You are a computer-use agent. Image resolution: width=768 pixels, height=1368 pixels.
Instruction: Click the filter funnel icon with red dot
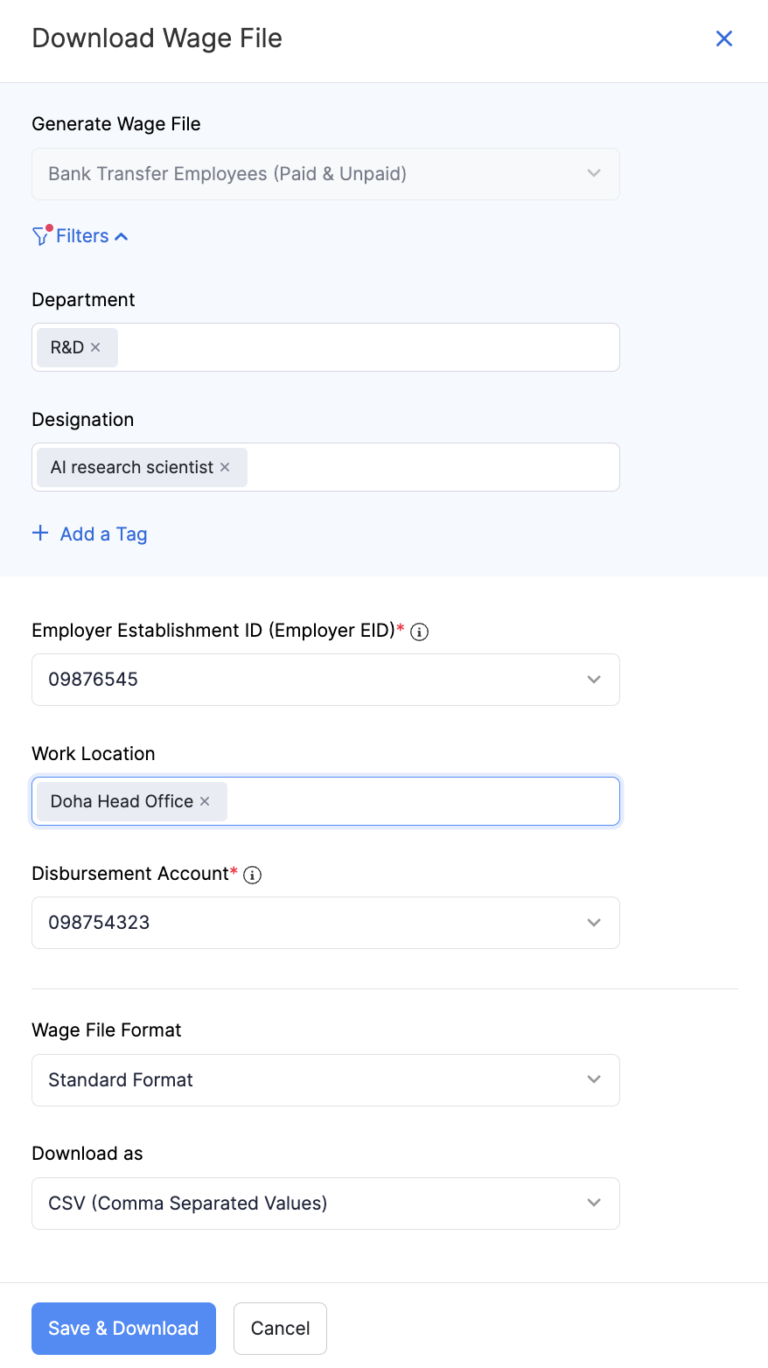pos(40,235)
